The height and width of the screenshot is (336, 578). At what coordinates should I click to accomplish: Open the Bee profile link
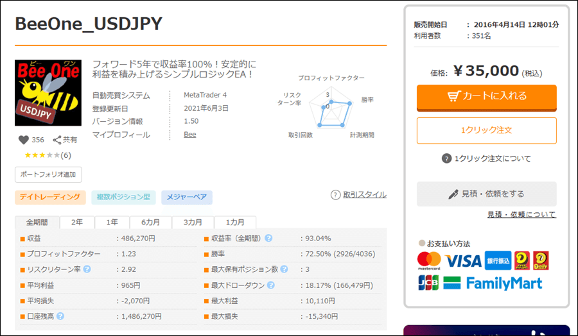click(x=189, y=135)
